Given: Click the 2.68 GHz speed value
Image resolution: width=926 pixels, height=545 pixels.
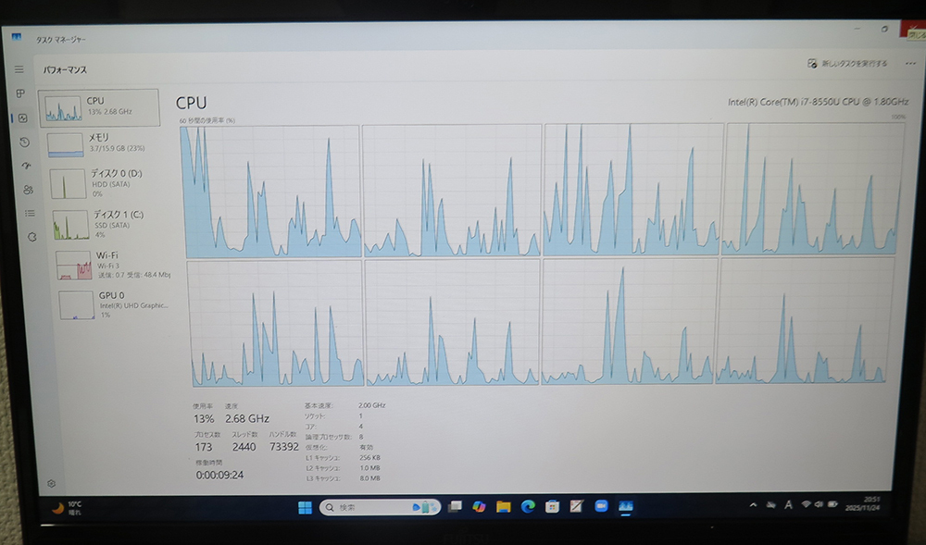Looking at the screenshot, I should click(x=247, y=419).
